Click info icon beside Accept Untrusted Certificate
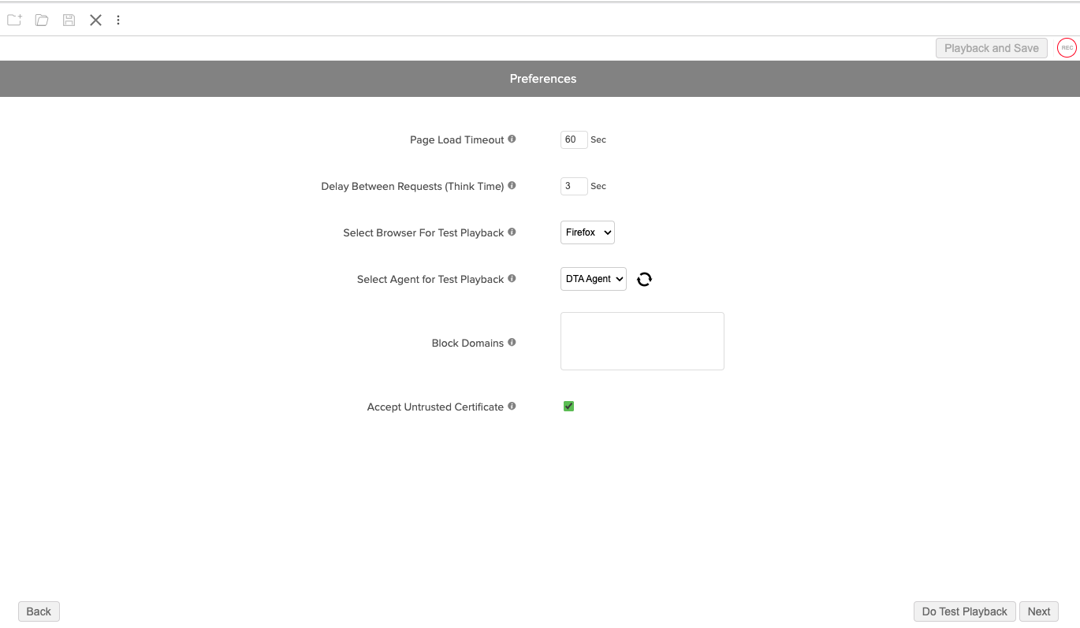 pos(512,407)
